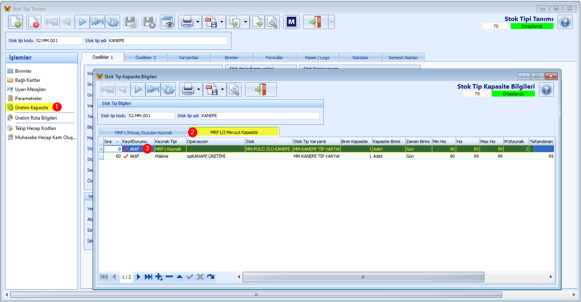Toggle Aktif checkmark in MRP1 Kaynak row

(126, 149)
